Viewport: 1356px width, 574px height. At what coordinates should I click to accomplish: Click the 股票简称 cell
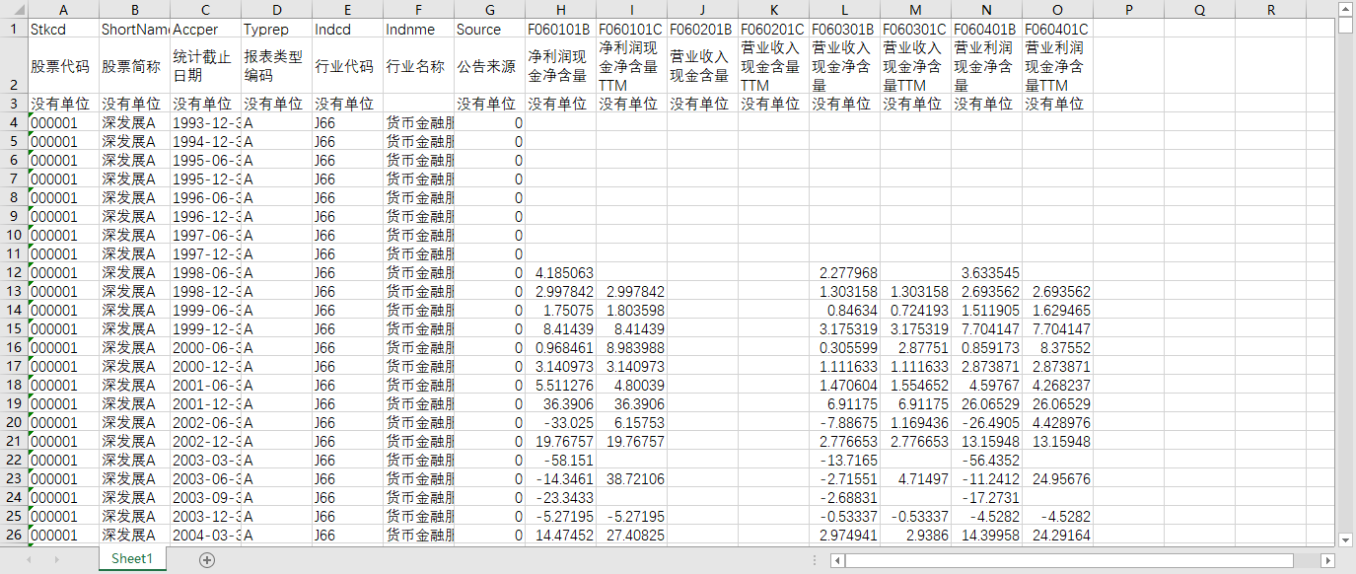point(135,66)
